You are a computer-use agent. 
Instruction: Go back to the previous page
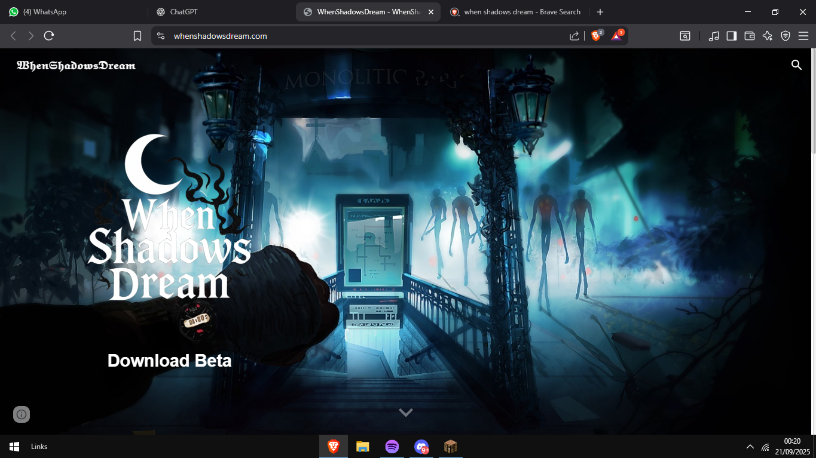tap(13, 36)
